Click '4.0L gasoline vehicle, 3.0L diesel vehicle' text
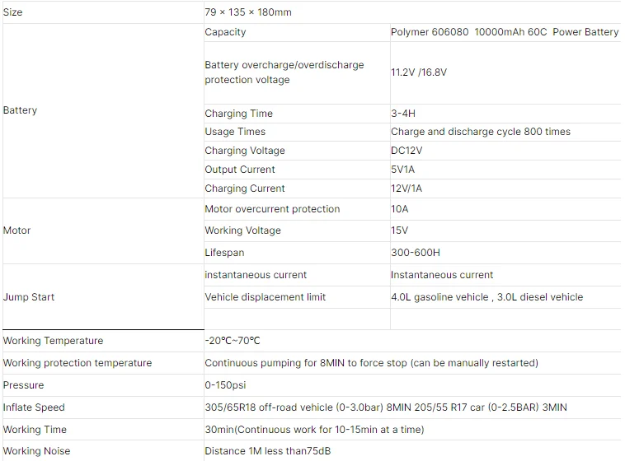The image size is (625, 461). coord(486,297)
